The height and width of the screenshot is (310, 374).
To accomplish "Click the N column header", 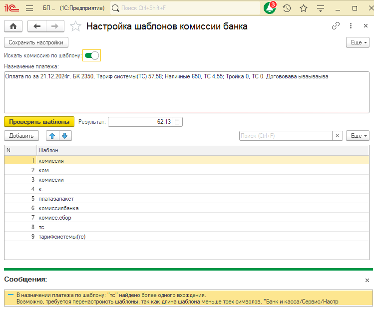I will coord(20,150).
